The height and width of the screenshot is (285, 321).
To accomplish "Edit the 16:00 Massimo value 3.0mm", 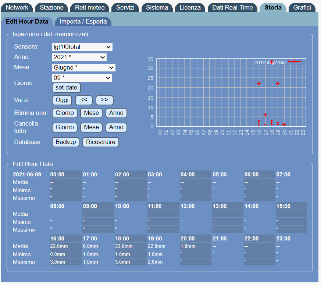I will [x=65, y=262].
